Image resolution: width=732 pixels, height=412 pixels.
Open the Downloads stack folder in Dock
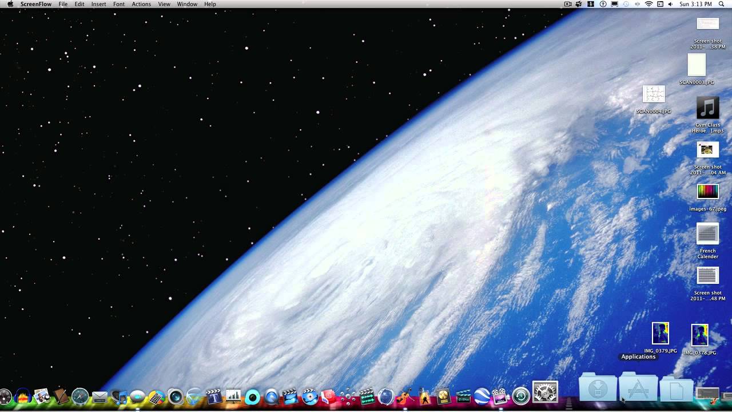598,389
